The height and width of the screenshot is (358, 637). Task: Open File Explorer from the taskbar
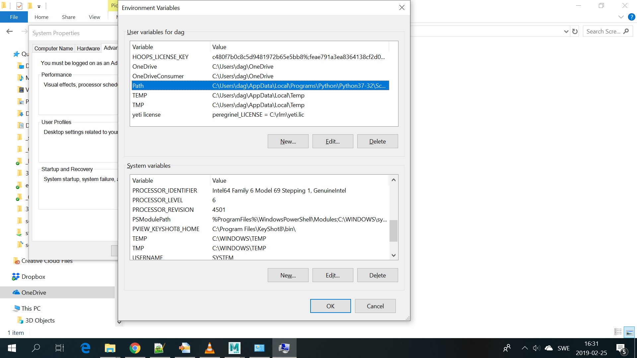click(x=110, y=348)
